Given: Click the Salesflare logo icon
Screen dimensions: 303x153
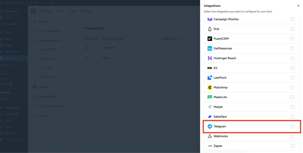Looking at the screenshot, I should coord(210,117).
